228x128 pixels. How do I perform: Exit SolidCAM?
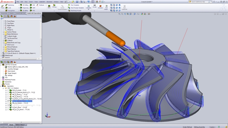(124, 7)
